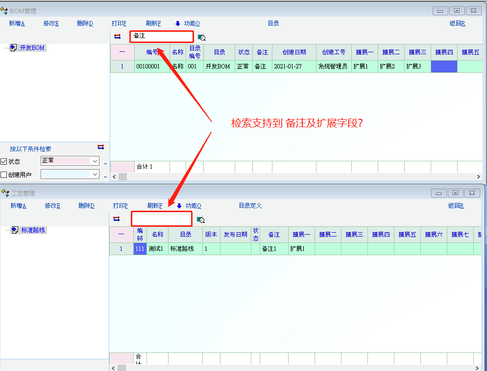
Task: Click the 标准路线 tree node icon
Action: click(15, 230)
